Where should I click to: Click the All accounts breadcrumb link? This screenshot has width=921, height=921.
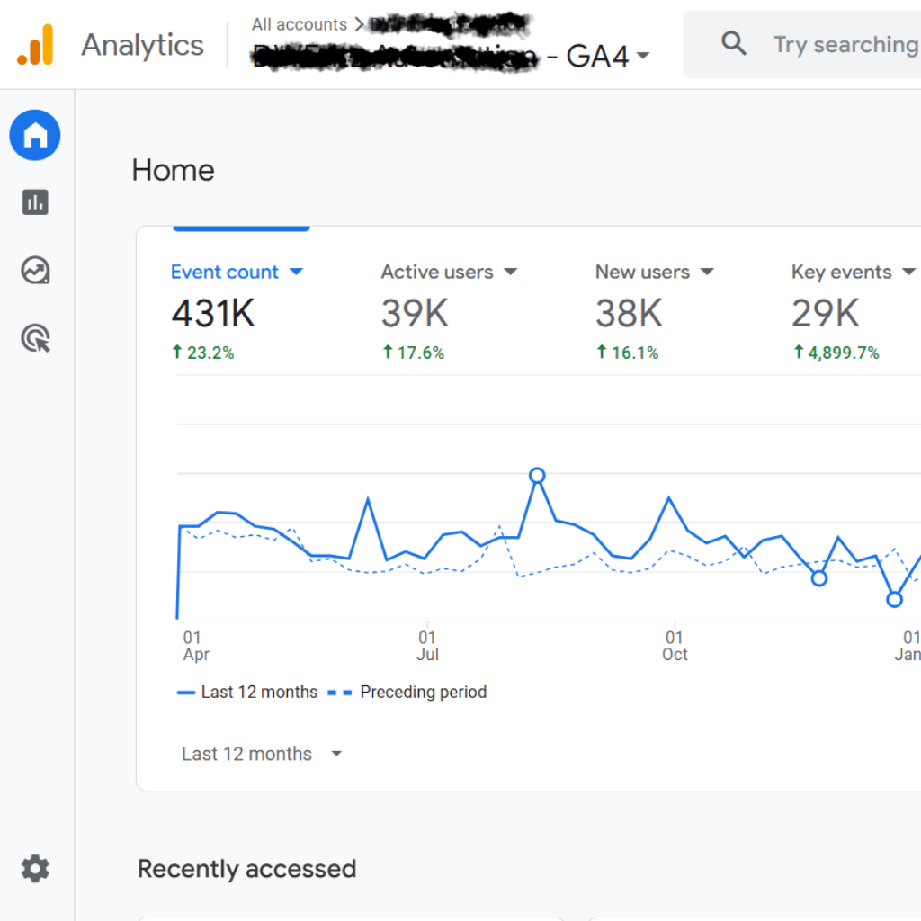(300, 24)
